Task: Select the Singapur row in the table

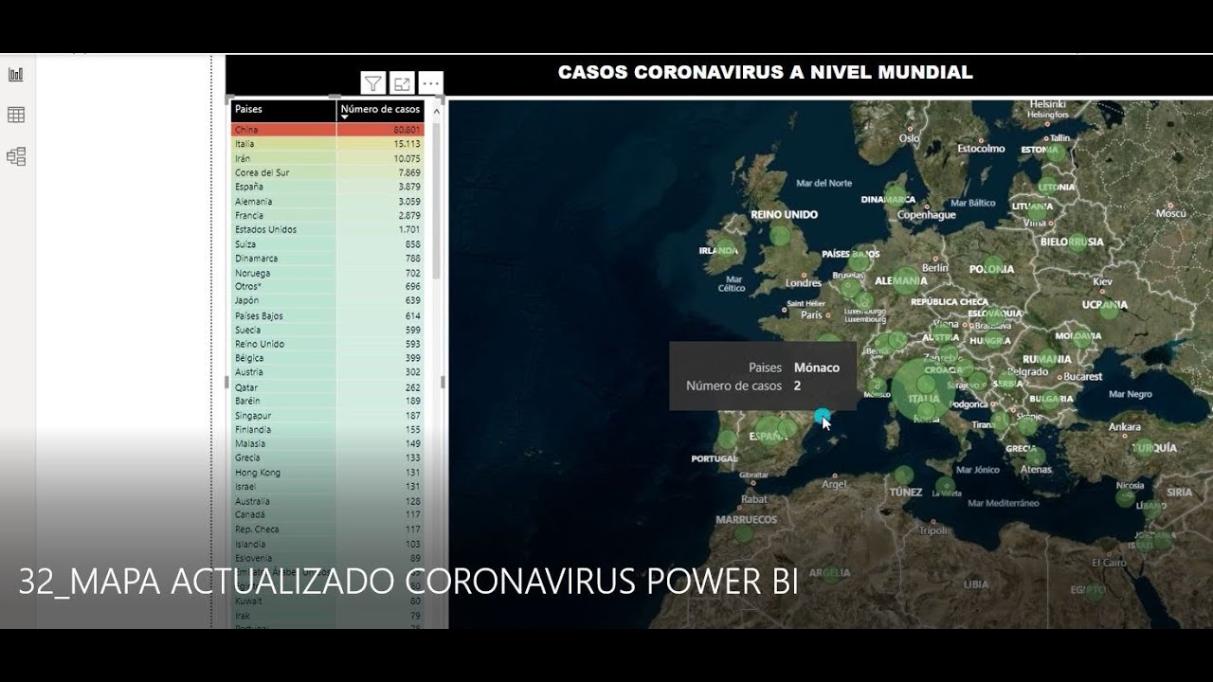Action: [328, 416]
